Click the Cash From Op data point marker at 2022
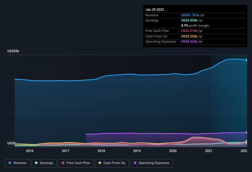Image resolution: width=252 pixels, height=172 pixels. [x=246, y=142]
